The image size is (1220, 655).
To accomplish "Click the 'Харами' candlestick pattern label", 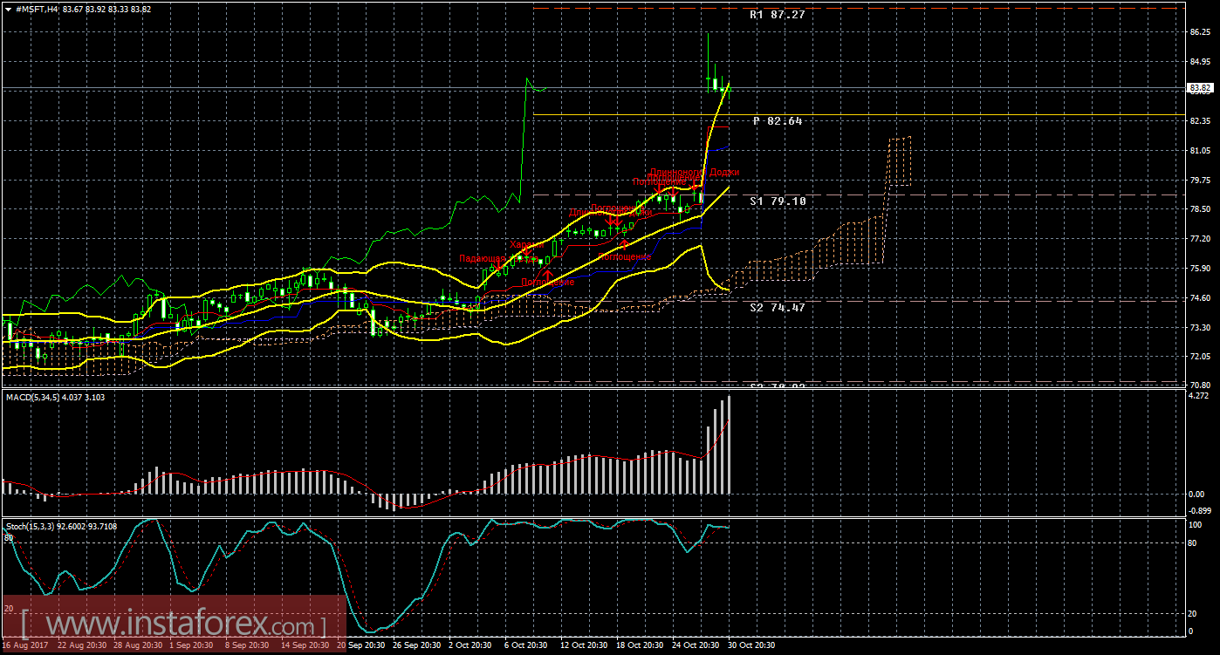I will [x=527, y=244].
